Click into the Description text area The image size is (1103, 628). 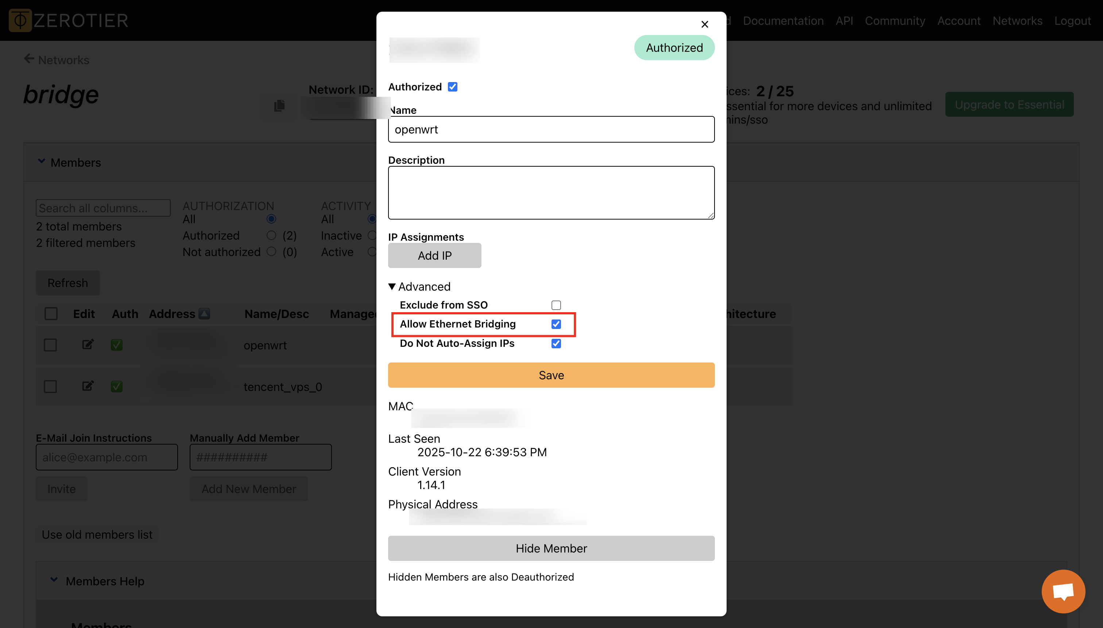click(x=551, y=193)
